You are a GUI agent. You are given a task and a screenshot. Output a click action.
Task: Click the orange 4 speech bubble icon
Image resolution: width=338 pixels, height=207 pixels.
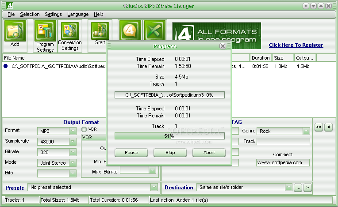coord(130,30)
